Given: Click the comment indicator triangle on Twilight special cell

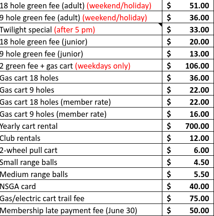Looking at the screenshot, I should [x=160, y=25].
